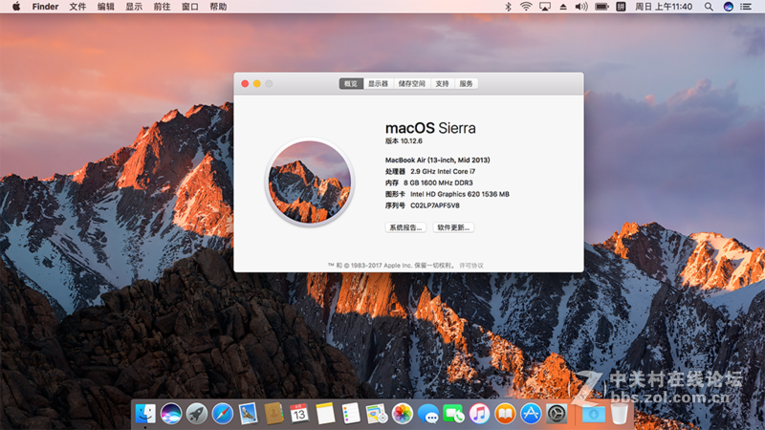The image size is (765, 430).
Task: Open Maps app in Dock
Action: coord(377,414)
